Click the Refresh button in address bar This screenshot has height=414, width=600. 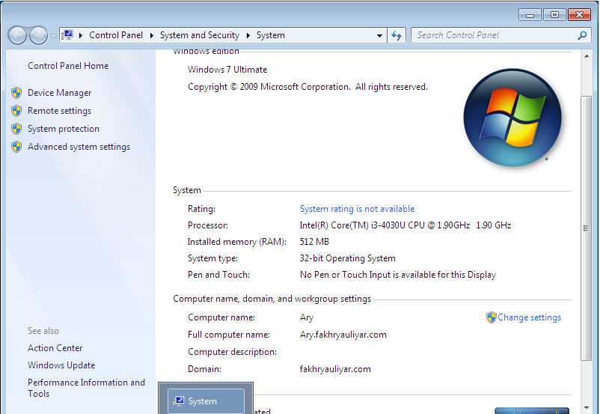point(397,36)
